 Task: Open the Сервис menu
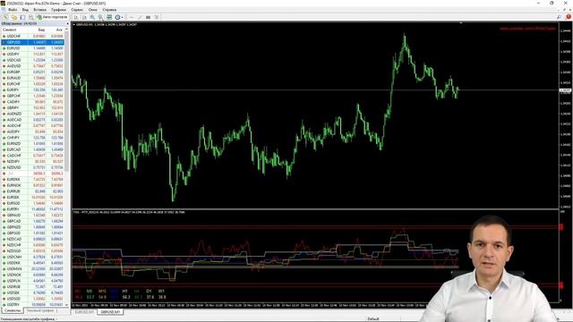(77, 10)
